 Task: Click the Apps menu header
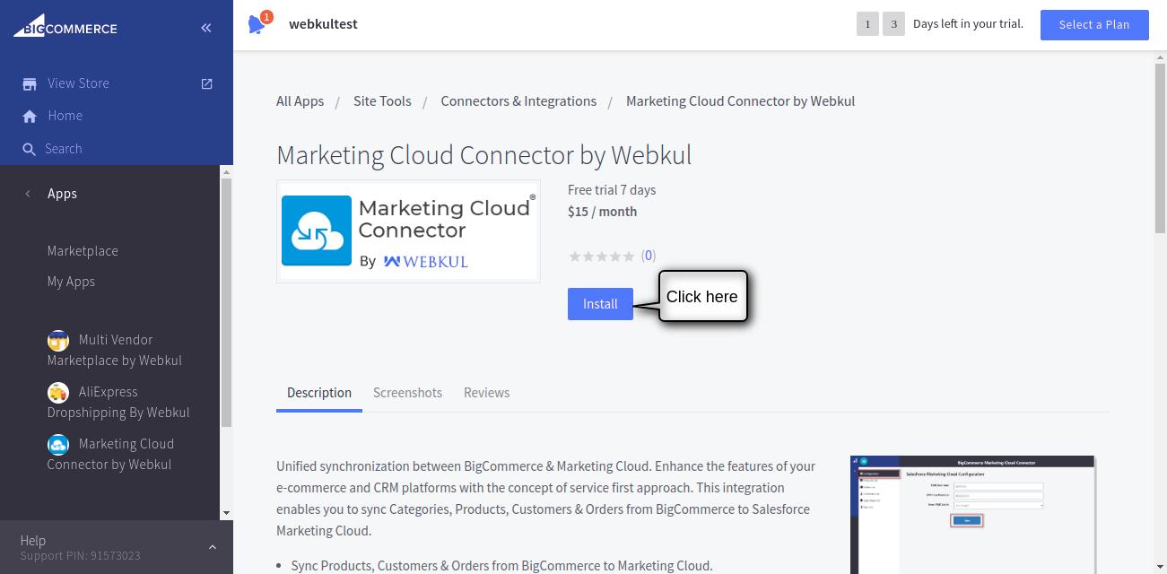pos(62,194)
